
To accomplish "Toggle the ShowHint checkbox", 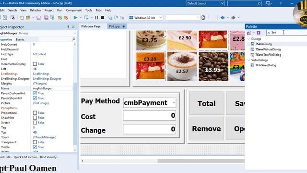I will [x=35, y=118].
